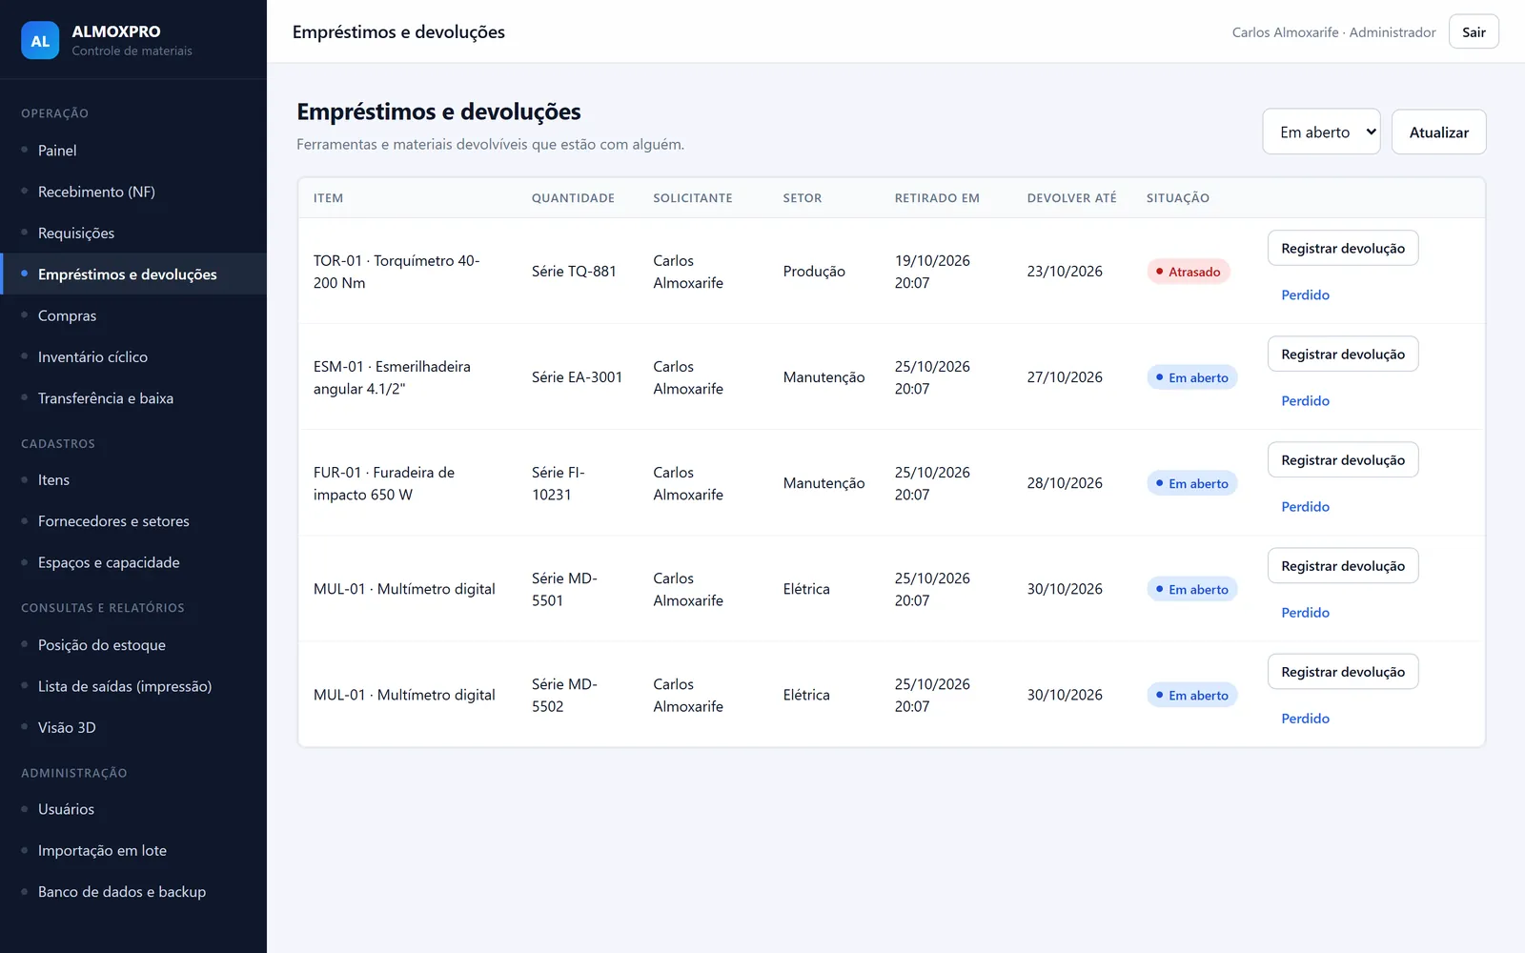The image size is (1525, 953).
Task: Open the Em aberto filter dropdown
Action: click(x=1321, y=132)
